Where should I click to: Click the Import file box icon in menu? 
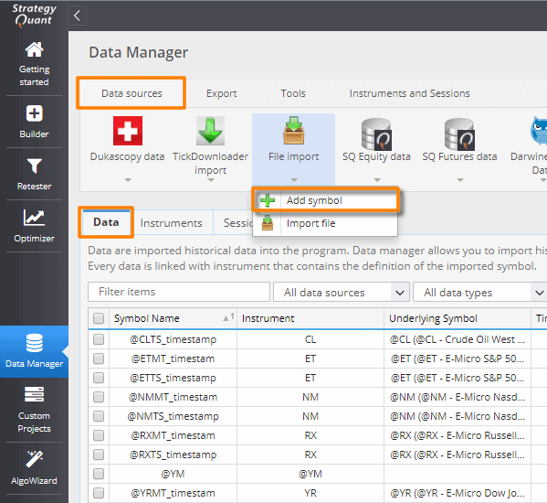pyautogui.click(x=268, y=223)
